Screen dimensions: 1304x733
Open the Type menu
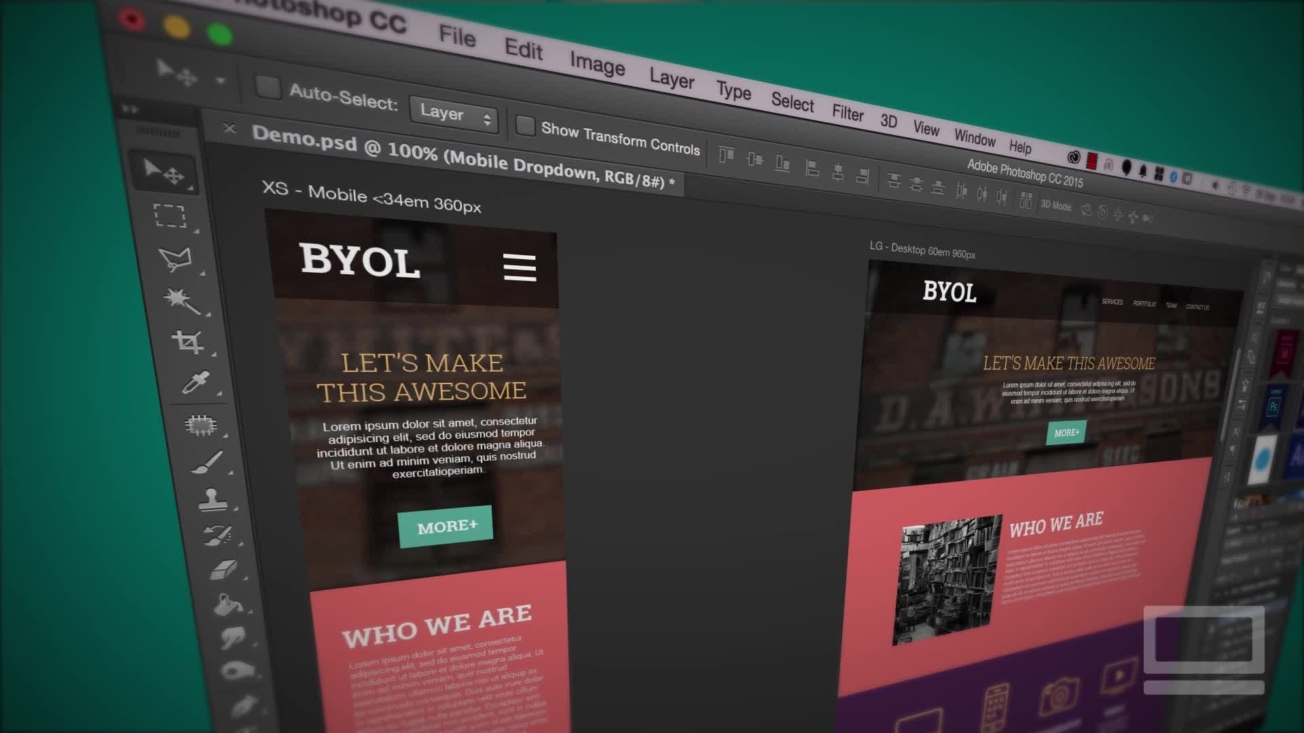click(733, 90)
